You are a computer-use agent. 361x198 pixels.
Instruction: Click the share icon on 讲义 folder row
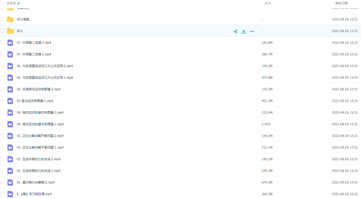(235, 31)
